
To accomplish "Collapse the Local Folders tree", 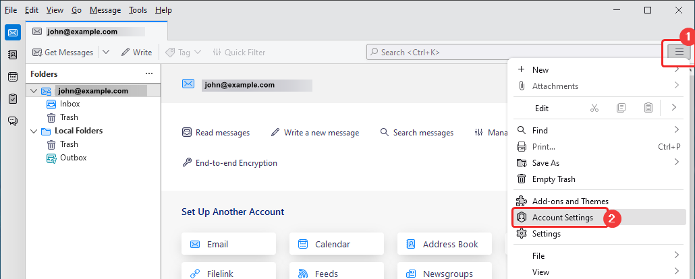I will [x=34, y=131].
